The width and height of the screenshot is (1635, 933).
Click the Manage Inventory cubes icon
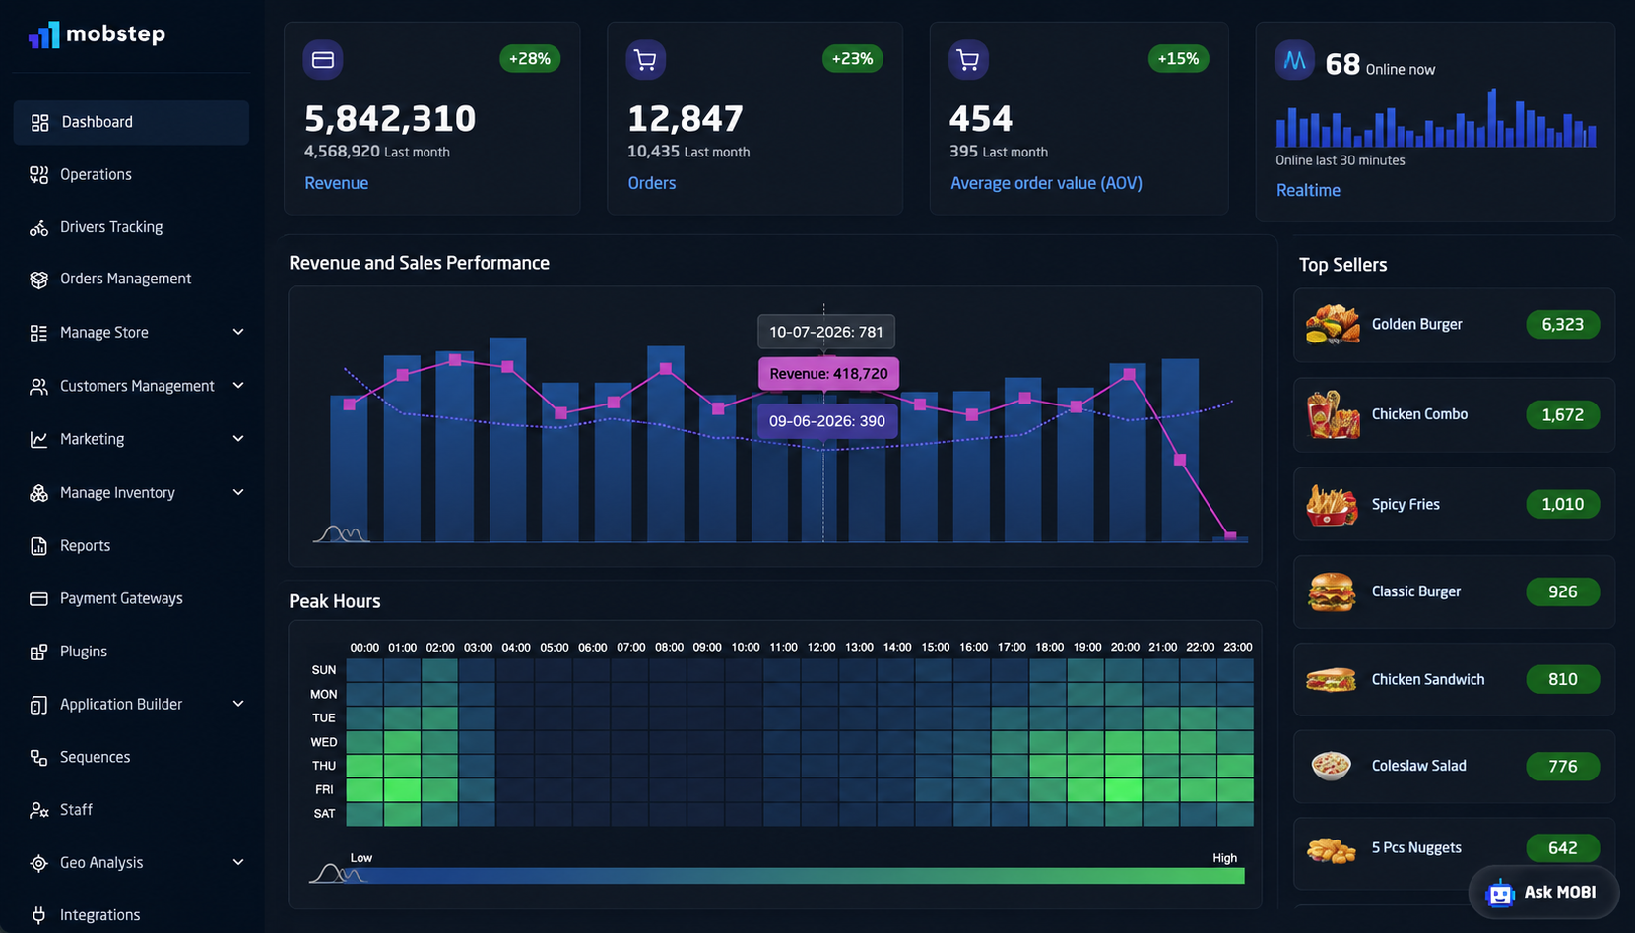pos(38,493)
